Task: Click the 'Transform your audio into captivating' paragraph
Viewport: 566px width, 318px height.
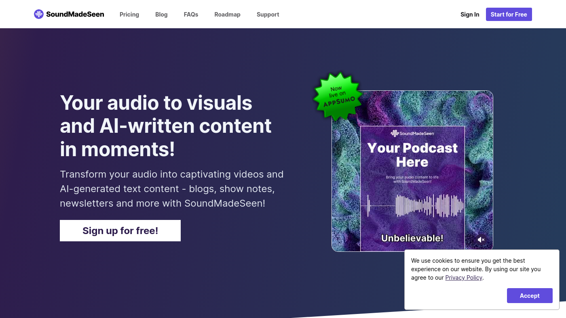Action: click(x=172, y=189)
